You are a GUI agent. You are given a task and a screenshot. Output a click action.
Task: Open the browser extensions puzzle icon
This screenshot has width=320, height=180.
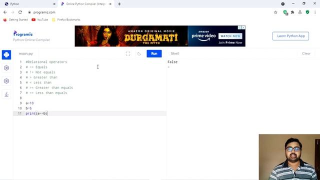pos(292,12)
